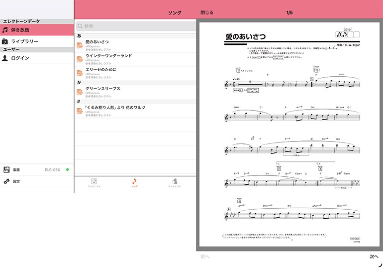
Task: Click the 1/5 page indicator
Action: click(x=289, y=12)
